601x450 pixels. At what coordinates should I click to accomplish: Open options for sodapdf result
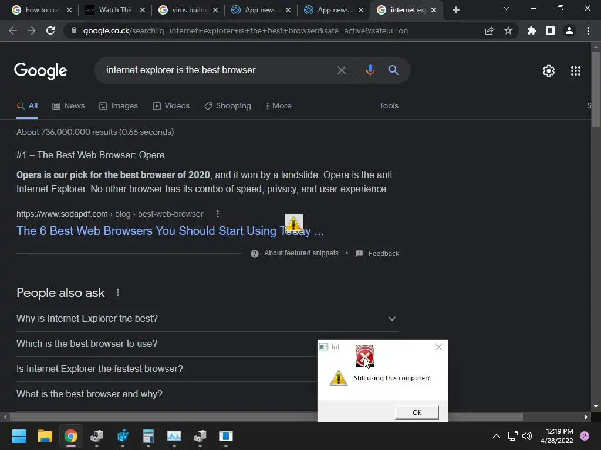pos(218,214)
